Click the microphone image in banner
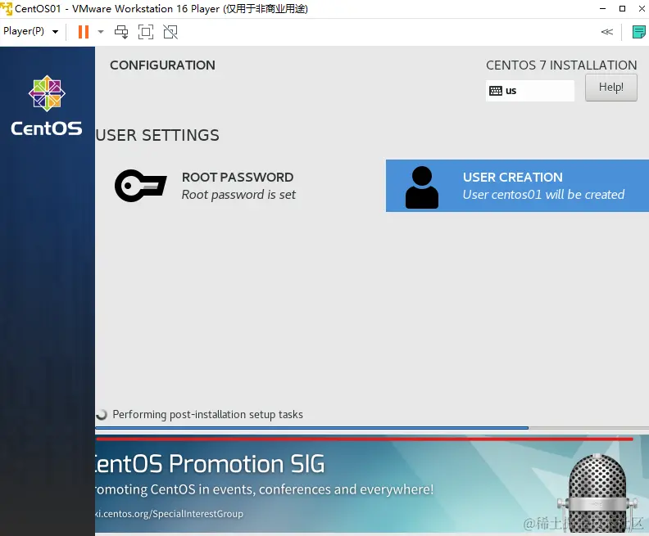The height and width of the screenshot is (536, 649). [597, 493]
